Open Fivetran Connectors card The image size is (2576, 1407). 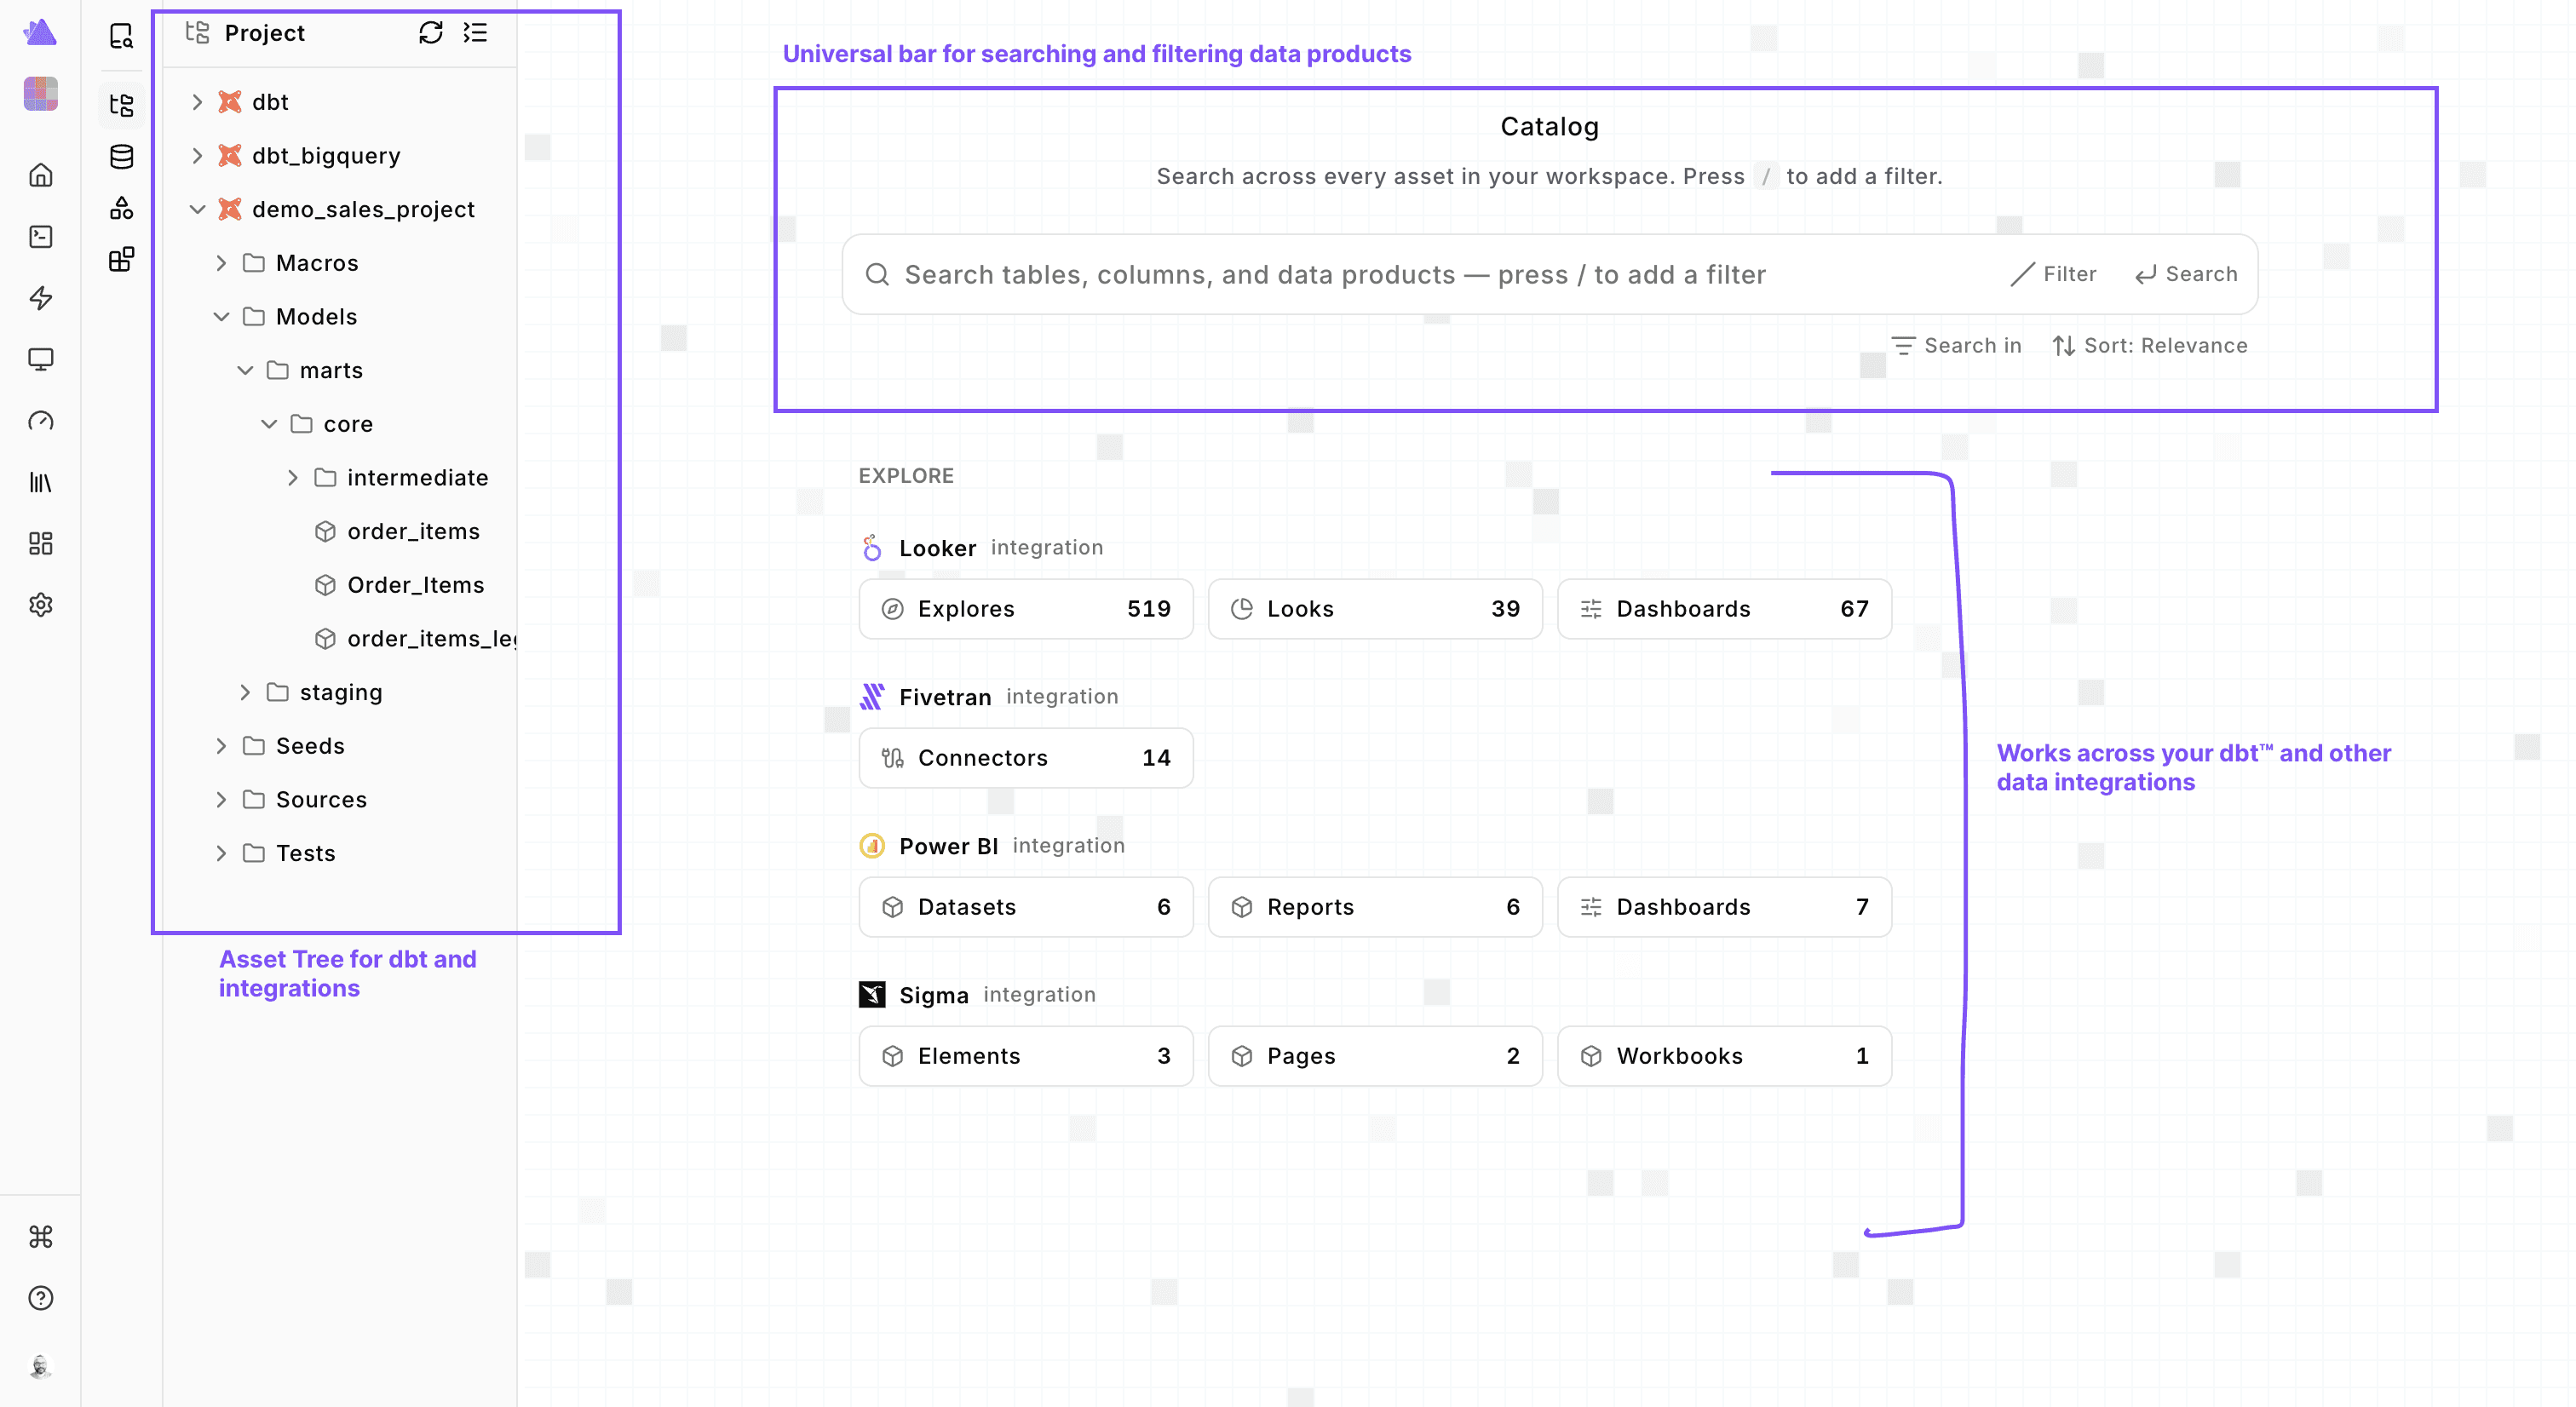[x=1026, y=758]
